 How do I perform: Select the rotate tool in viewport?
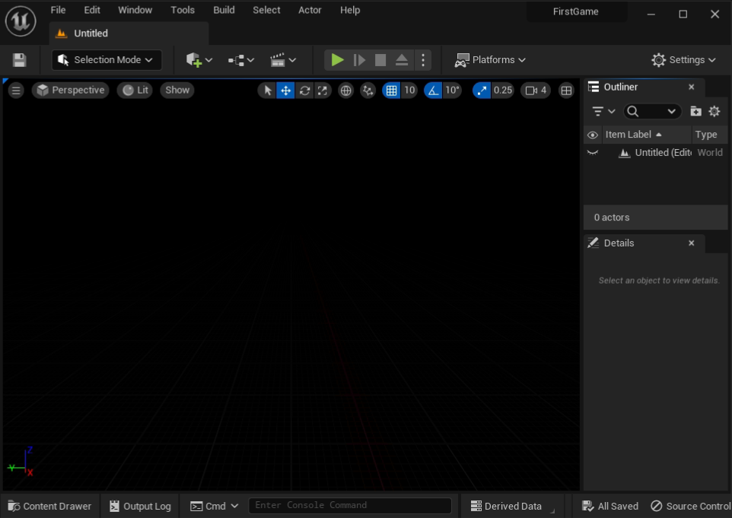tap(304, 91)
